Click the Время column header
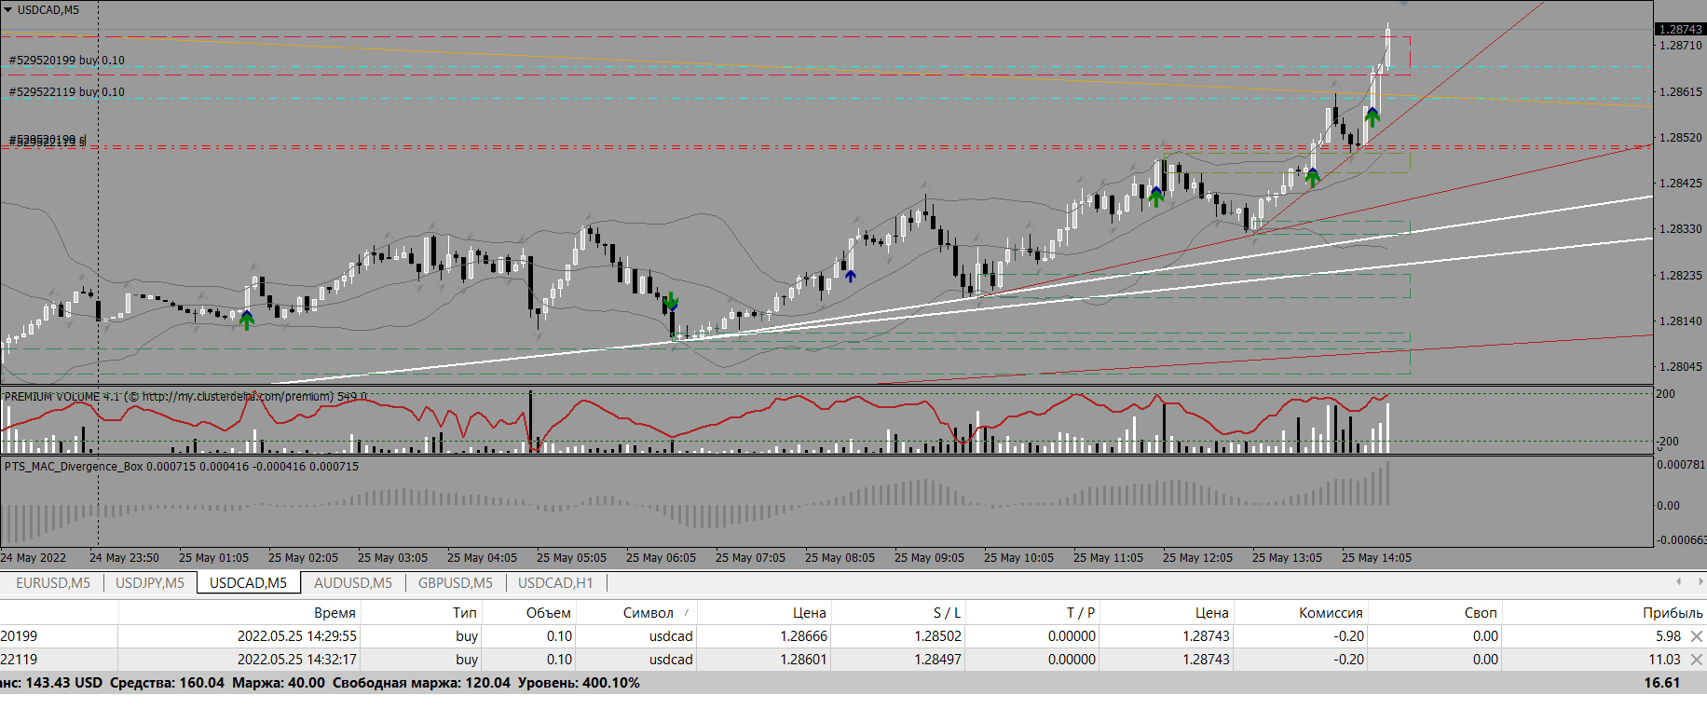 (x=335, y=612)
